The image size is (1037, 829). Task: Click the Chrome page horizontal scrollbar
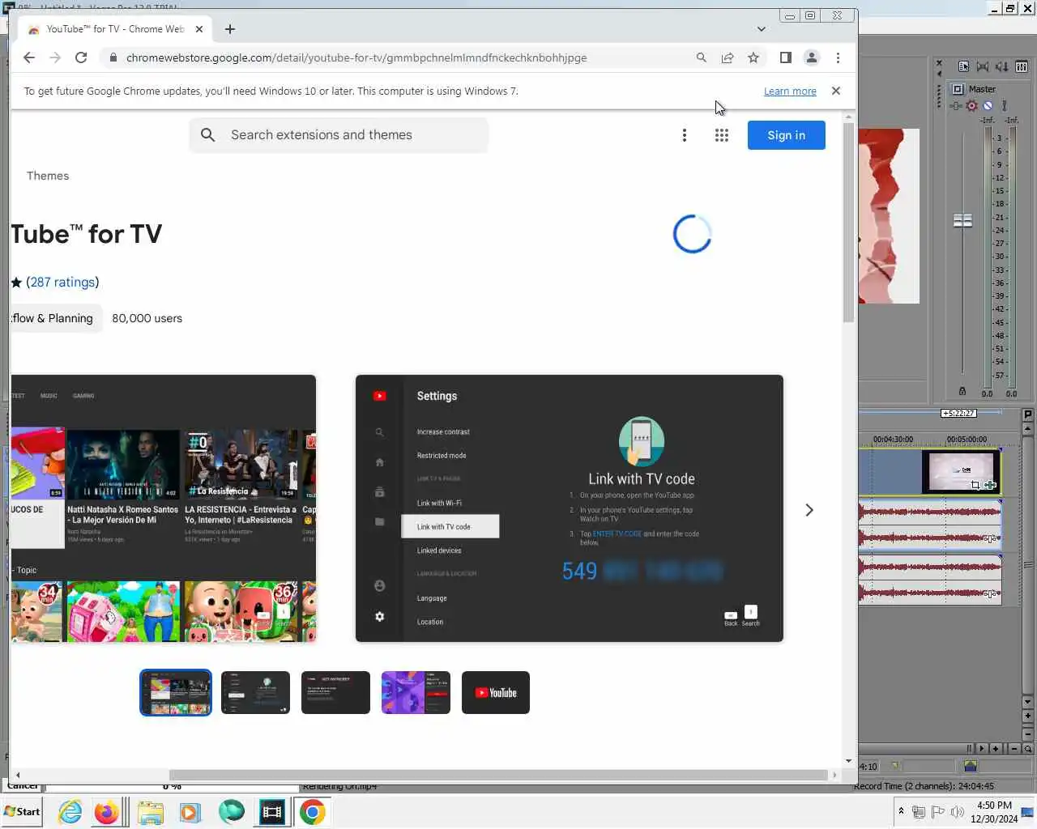pos(498,775)
